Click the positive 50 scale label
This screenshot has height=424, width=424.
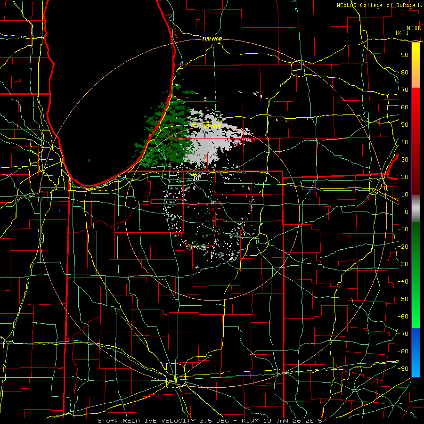tap(405, 125)
